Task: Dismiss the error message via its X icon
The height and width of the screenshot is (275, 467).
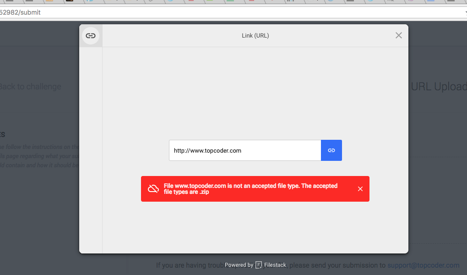Action: pyautogui.click(x=360, y=188)
